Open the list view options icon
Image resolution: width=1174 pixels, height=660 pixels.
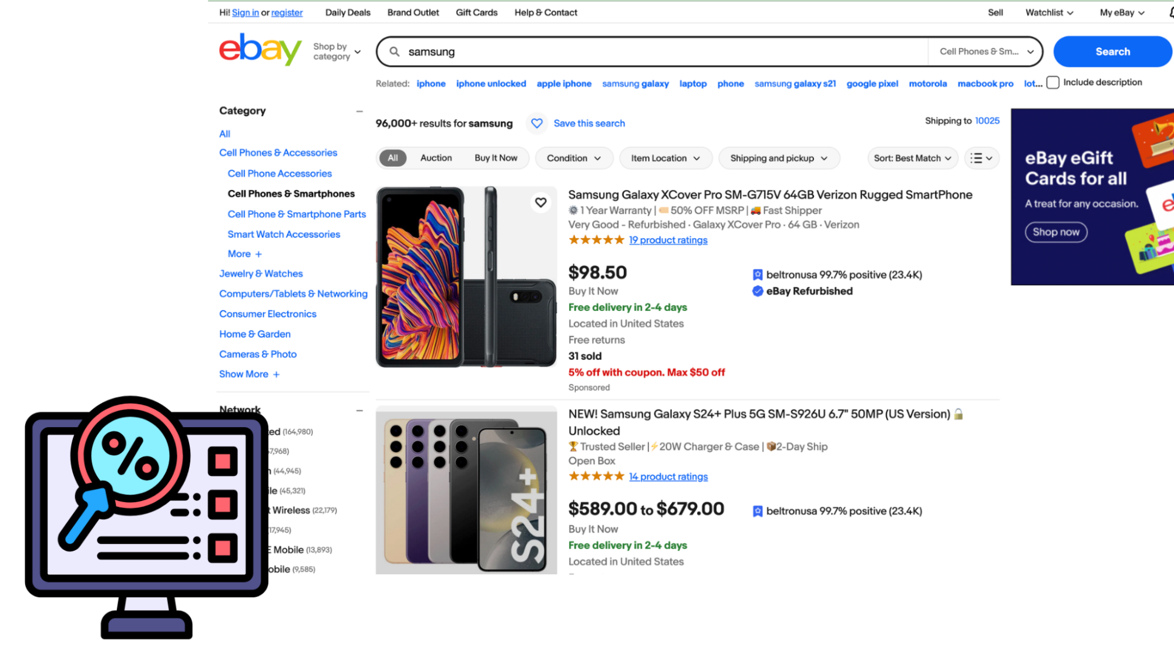pyautogui.click(x=981, y=158)
